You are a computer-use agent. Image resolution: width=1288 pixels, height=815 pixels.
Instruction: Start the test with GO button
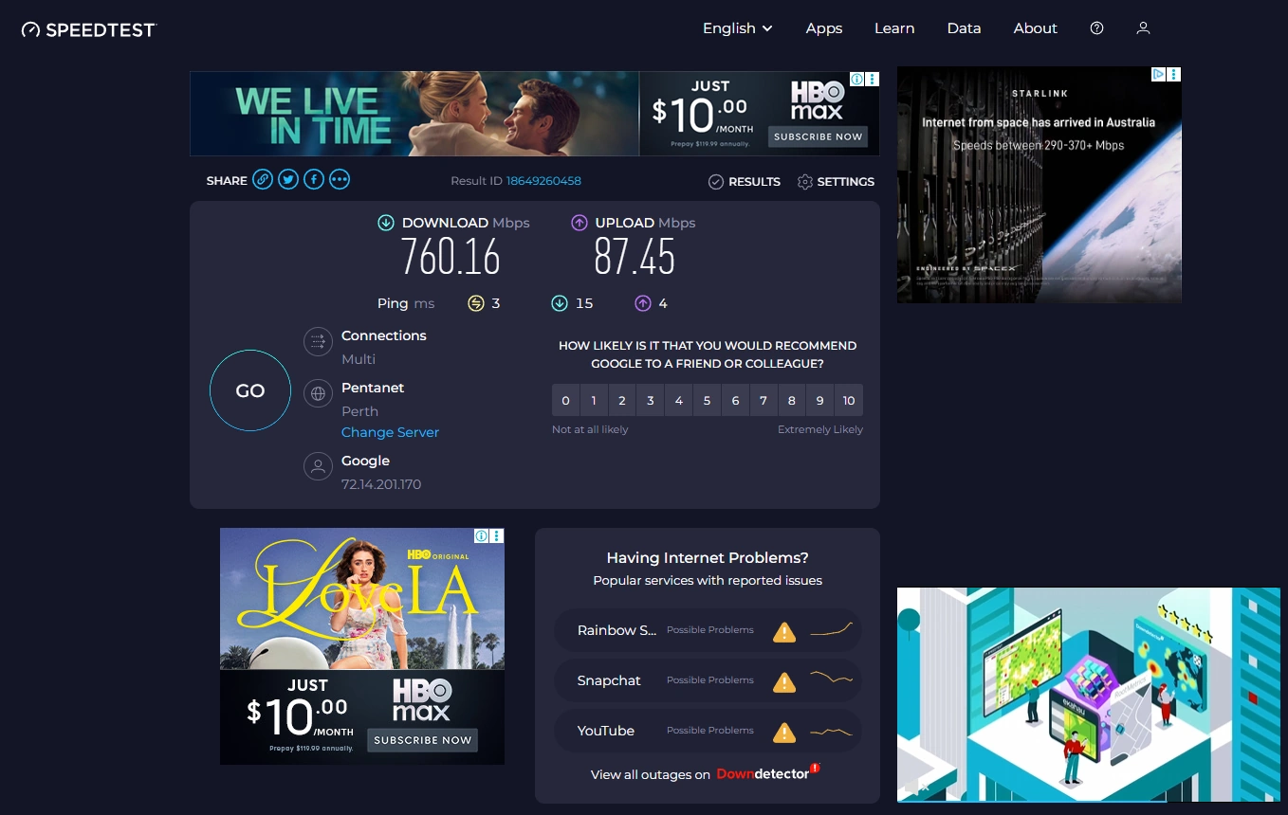coord(250,390)
